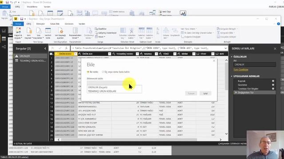Click İlk Satırı Üst Bilgi Olarak Kullan

click(197, 33)
